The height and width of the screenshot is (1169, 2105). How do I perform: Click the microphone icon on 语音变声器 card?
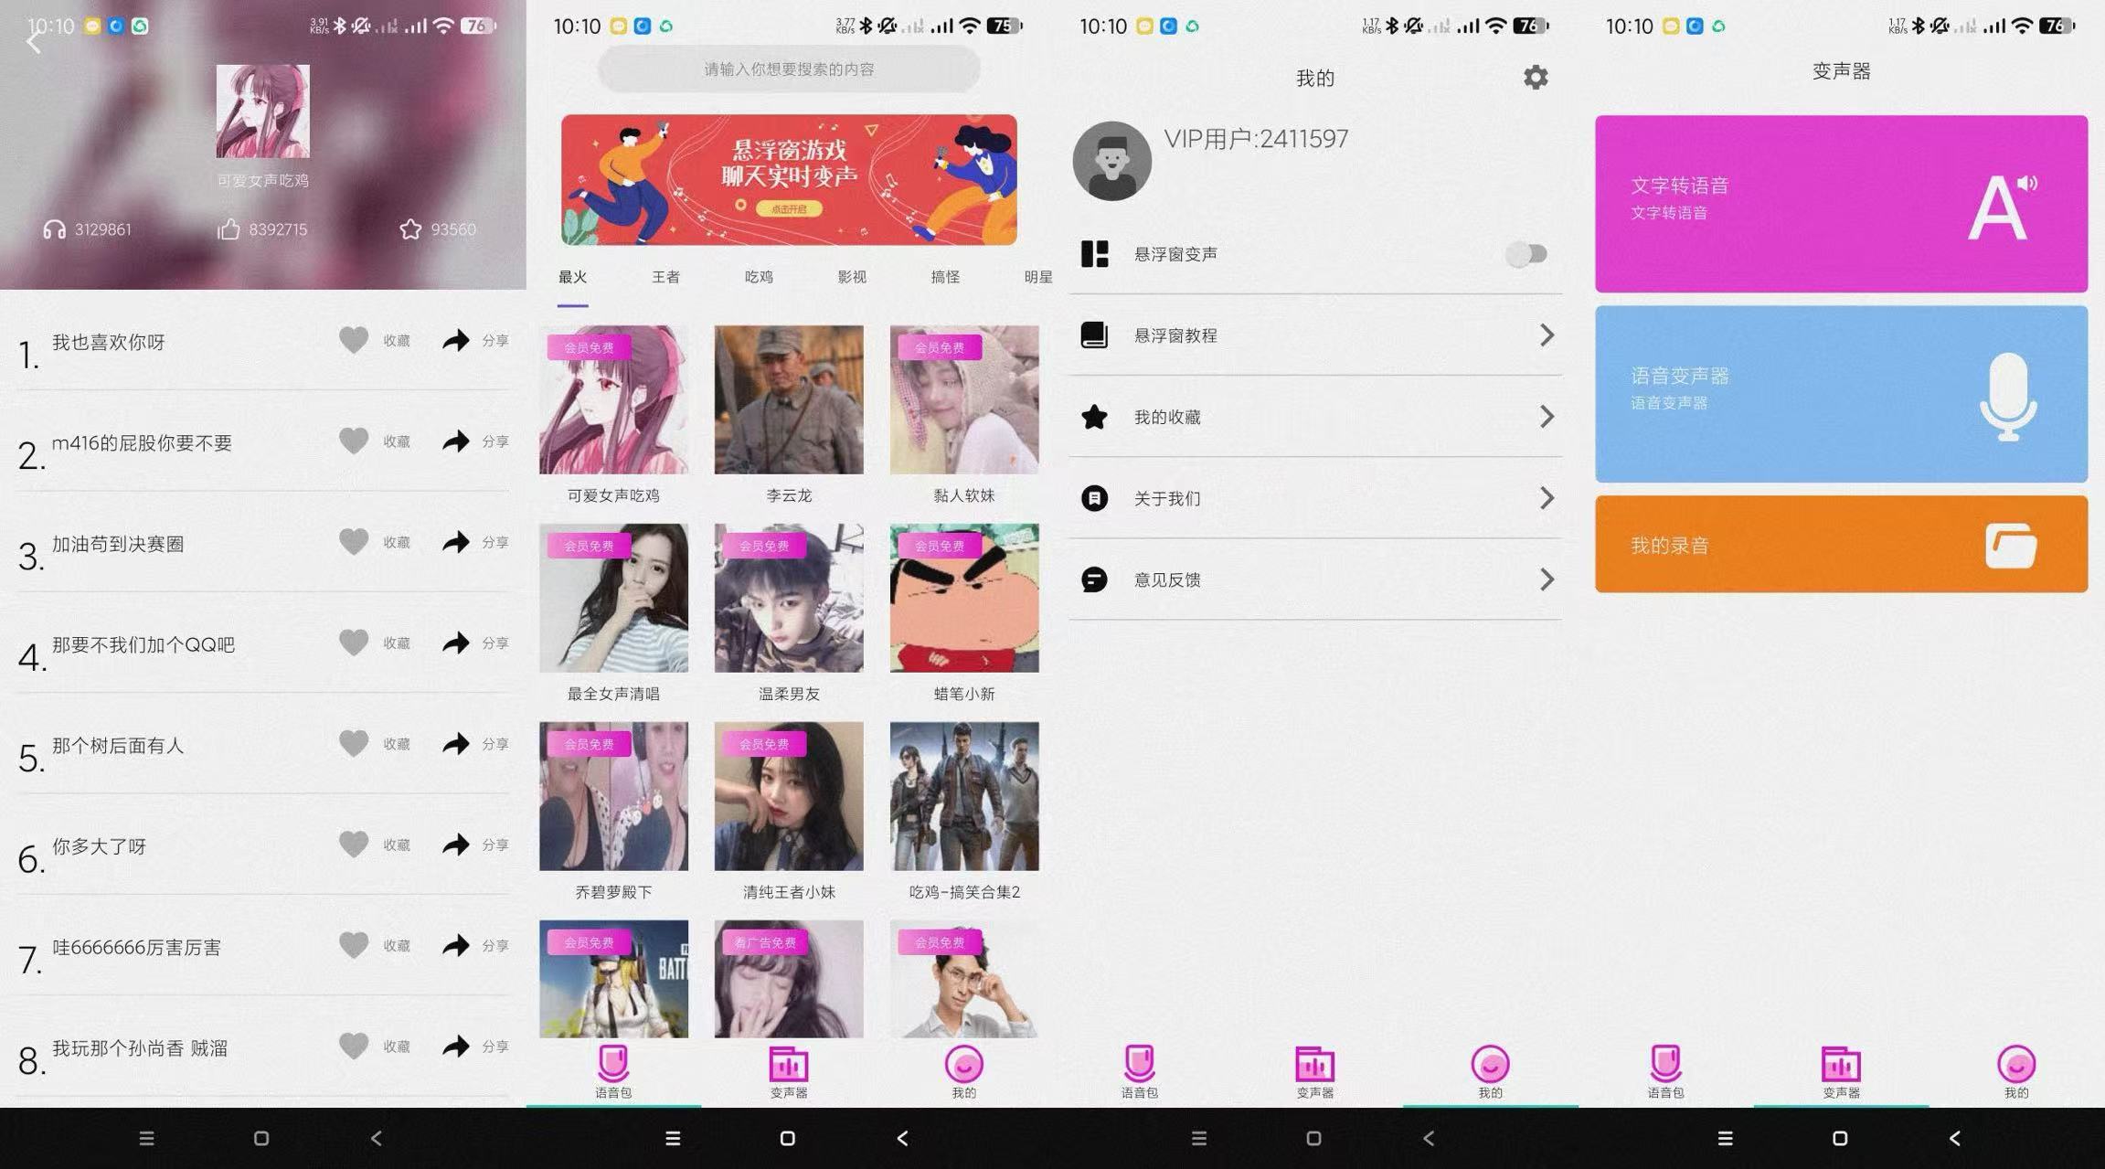coord(2007,396)
